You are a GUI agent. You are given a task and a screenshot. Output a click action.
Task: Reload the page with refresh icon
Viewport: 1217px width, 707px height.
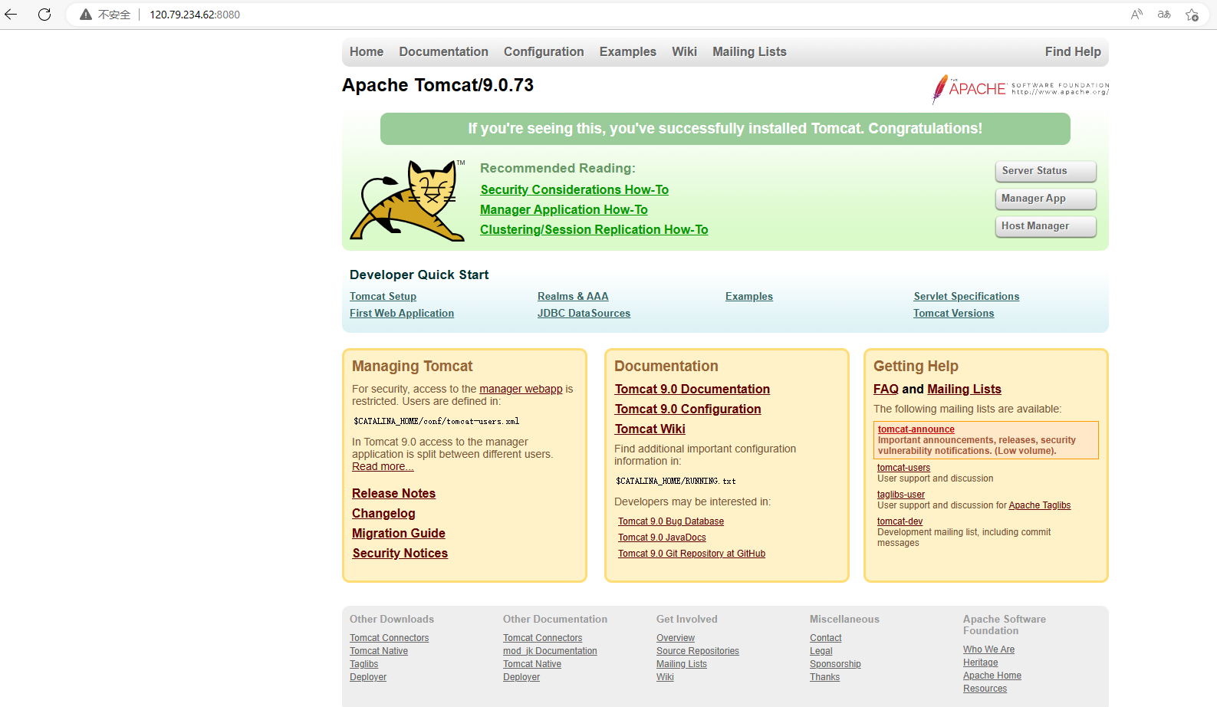point(44,15)
